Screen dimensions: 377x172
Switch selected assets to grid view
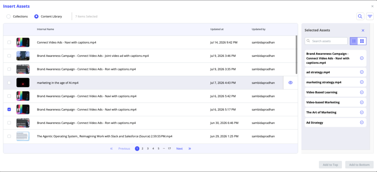(362, 41)
